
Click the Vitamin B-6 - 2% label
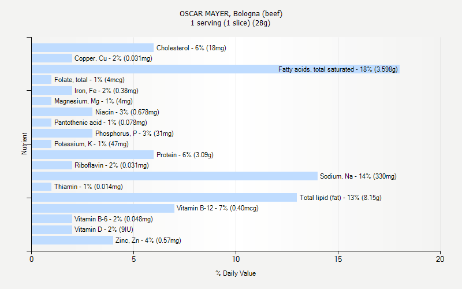pyautogui.click(x=113, y=219)
